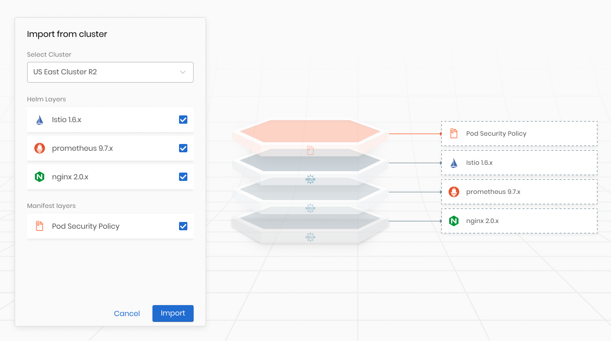Click the Pod Security Policy document icon

(x=39, y=226)
